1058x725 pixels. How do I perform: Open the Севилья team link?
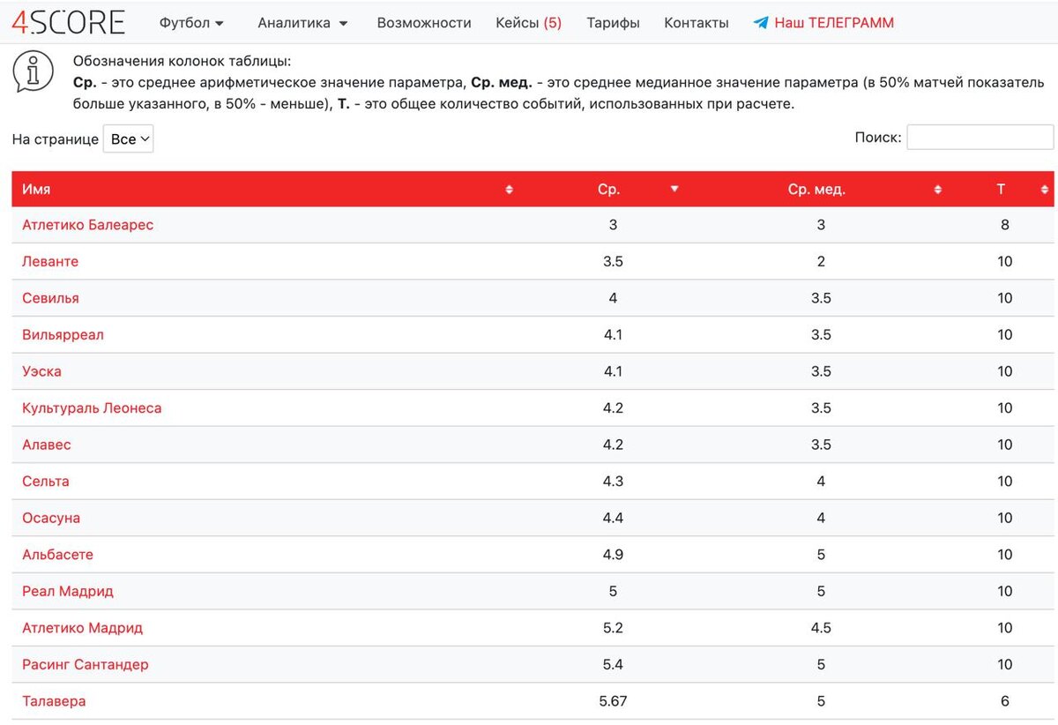point(50,298)
